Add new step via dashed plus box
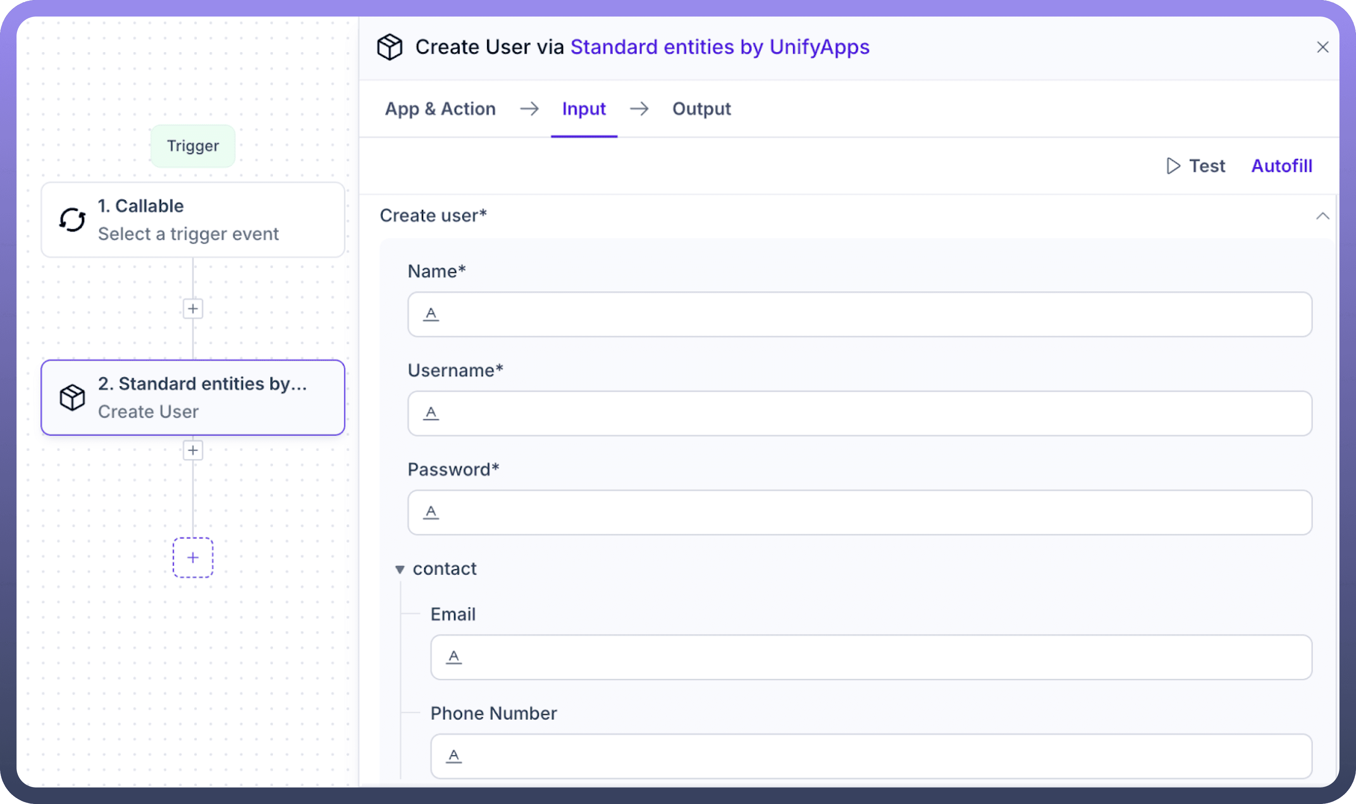This screenshot has width=1356, height=804. point(193,558)
